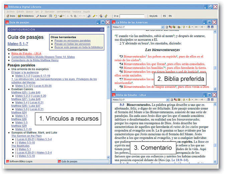Open the Archivo menu

(11, 12)
